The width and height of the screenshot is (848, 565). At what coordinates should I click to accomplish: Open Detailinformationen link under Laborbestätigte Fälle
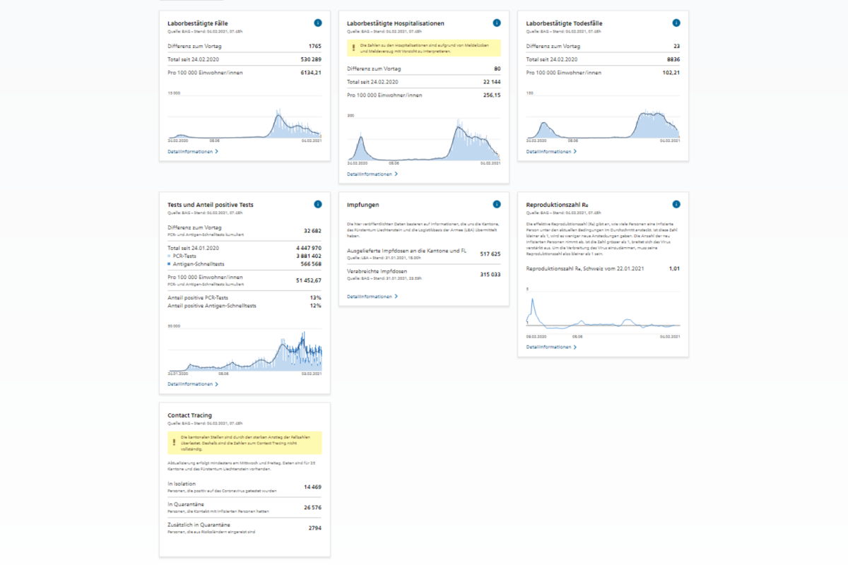[x=193, y=151]
